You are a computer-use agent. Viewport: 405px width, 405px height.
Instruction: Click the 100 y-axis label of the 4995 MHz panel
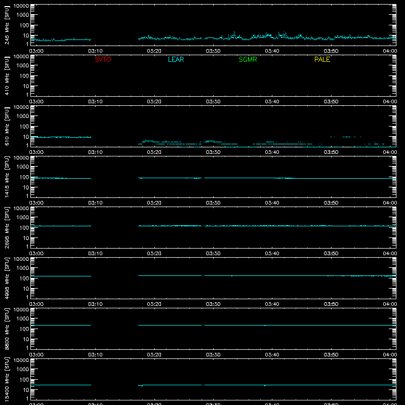tap(24, 278)
